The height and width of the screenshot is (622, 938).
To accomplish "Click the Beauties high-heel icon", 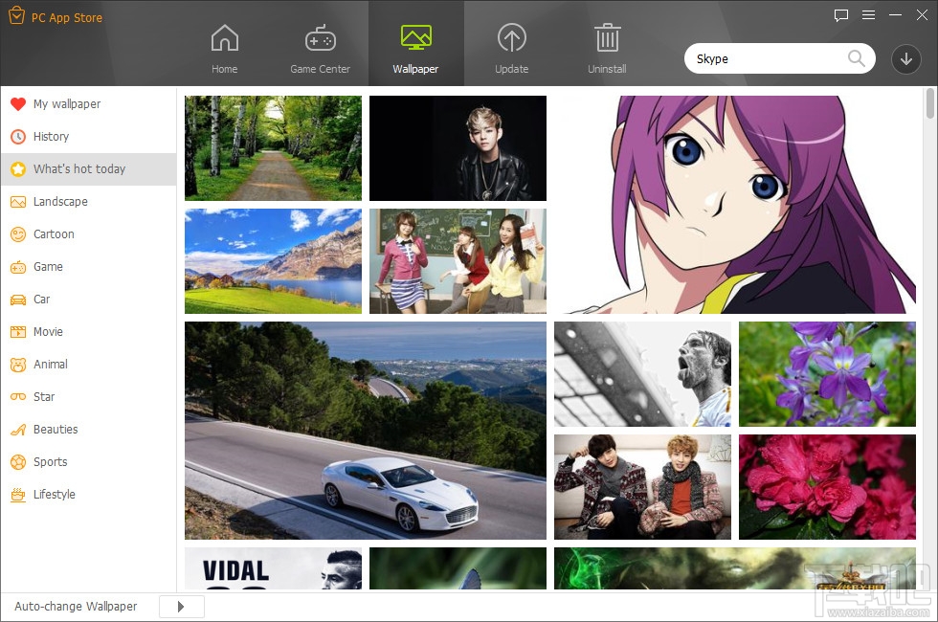I will click(x=18, y=429).
